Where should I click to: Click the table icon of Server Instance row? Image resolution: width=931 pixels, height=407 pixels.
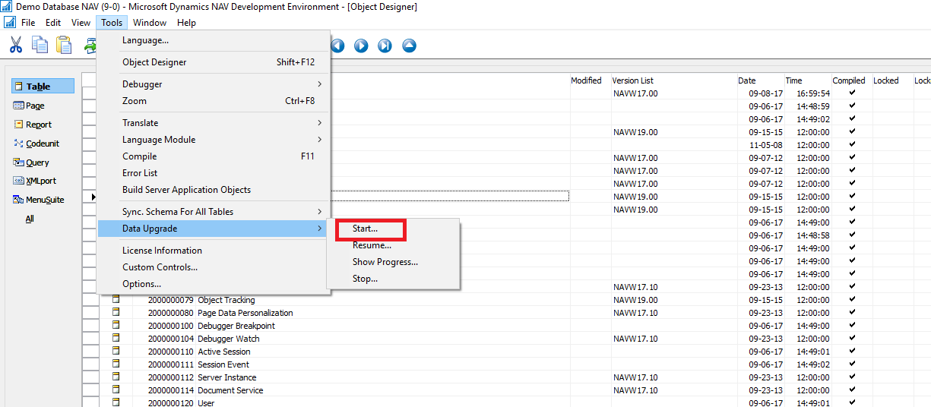[x=116, y=377]
